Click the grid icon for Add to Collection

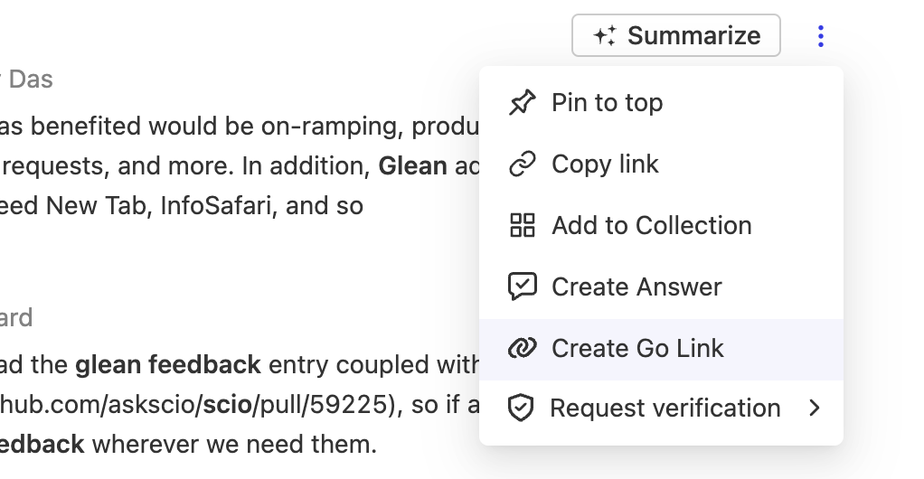click(523, 225)
